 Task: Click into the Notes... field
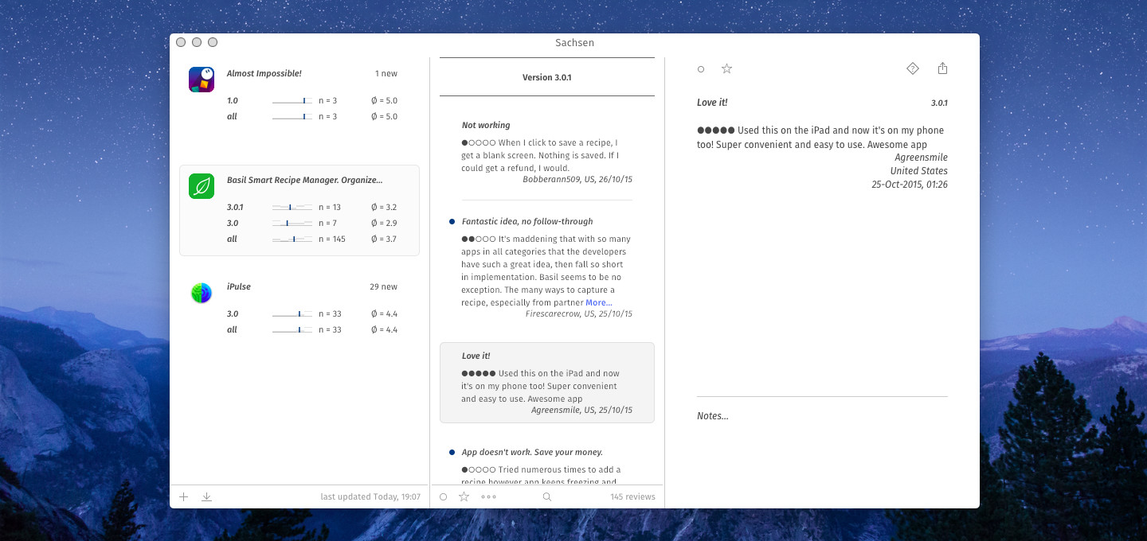713,416
